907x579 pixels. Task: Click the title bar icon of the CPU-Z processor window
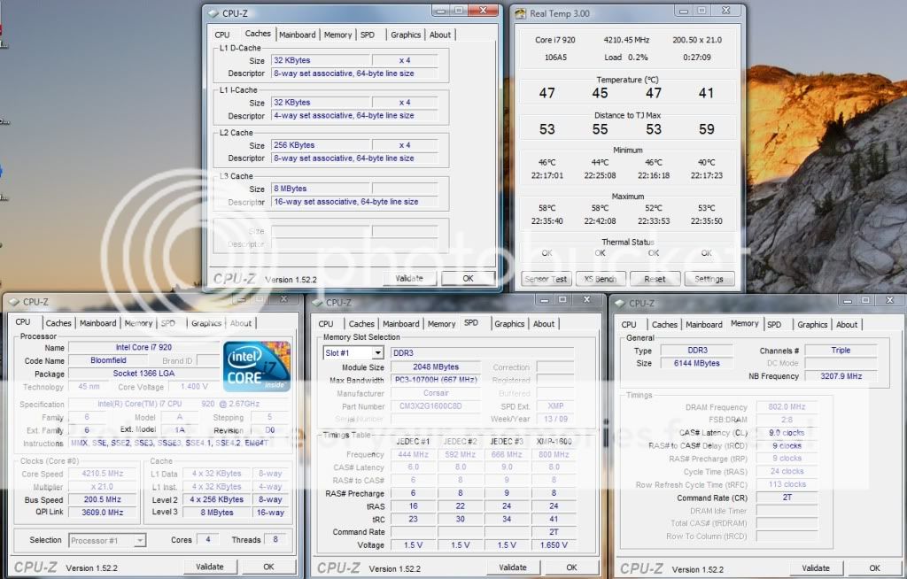(x=14, y=302)
